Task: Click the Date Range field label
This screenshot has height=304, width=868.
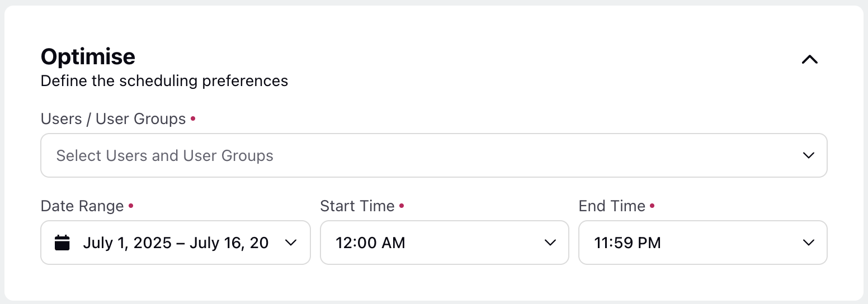Action: (82, 206)
